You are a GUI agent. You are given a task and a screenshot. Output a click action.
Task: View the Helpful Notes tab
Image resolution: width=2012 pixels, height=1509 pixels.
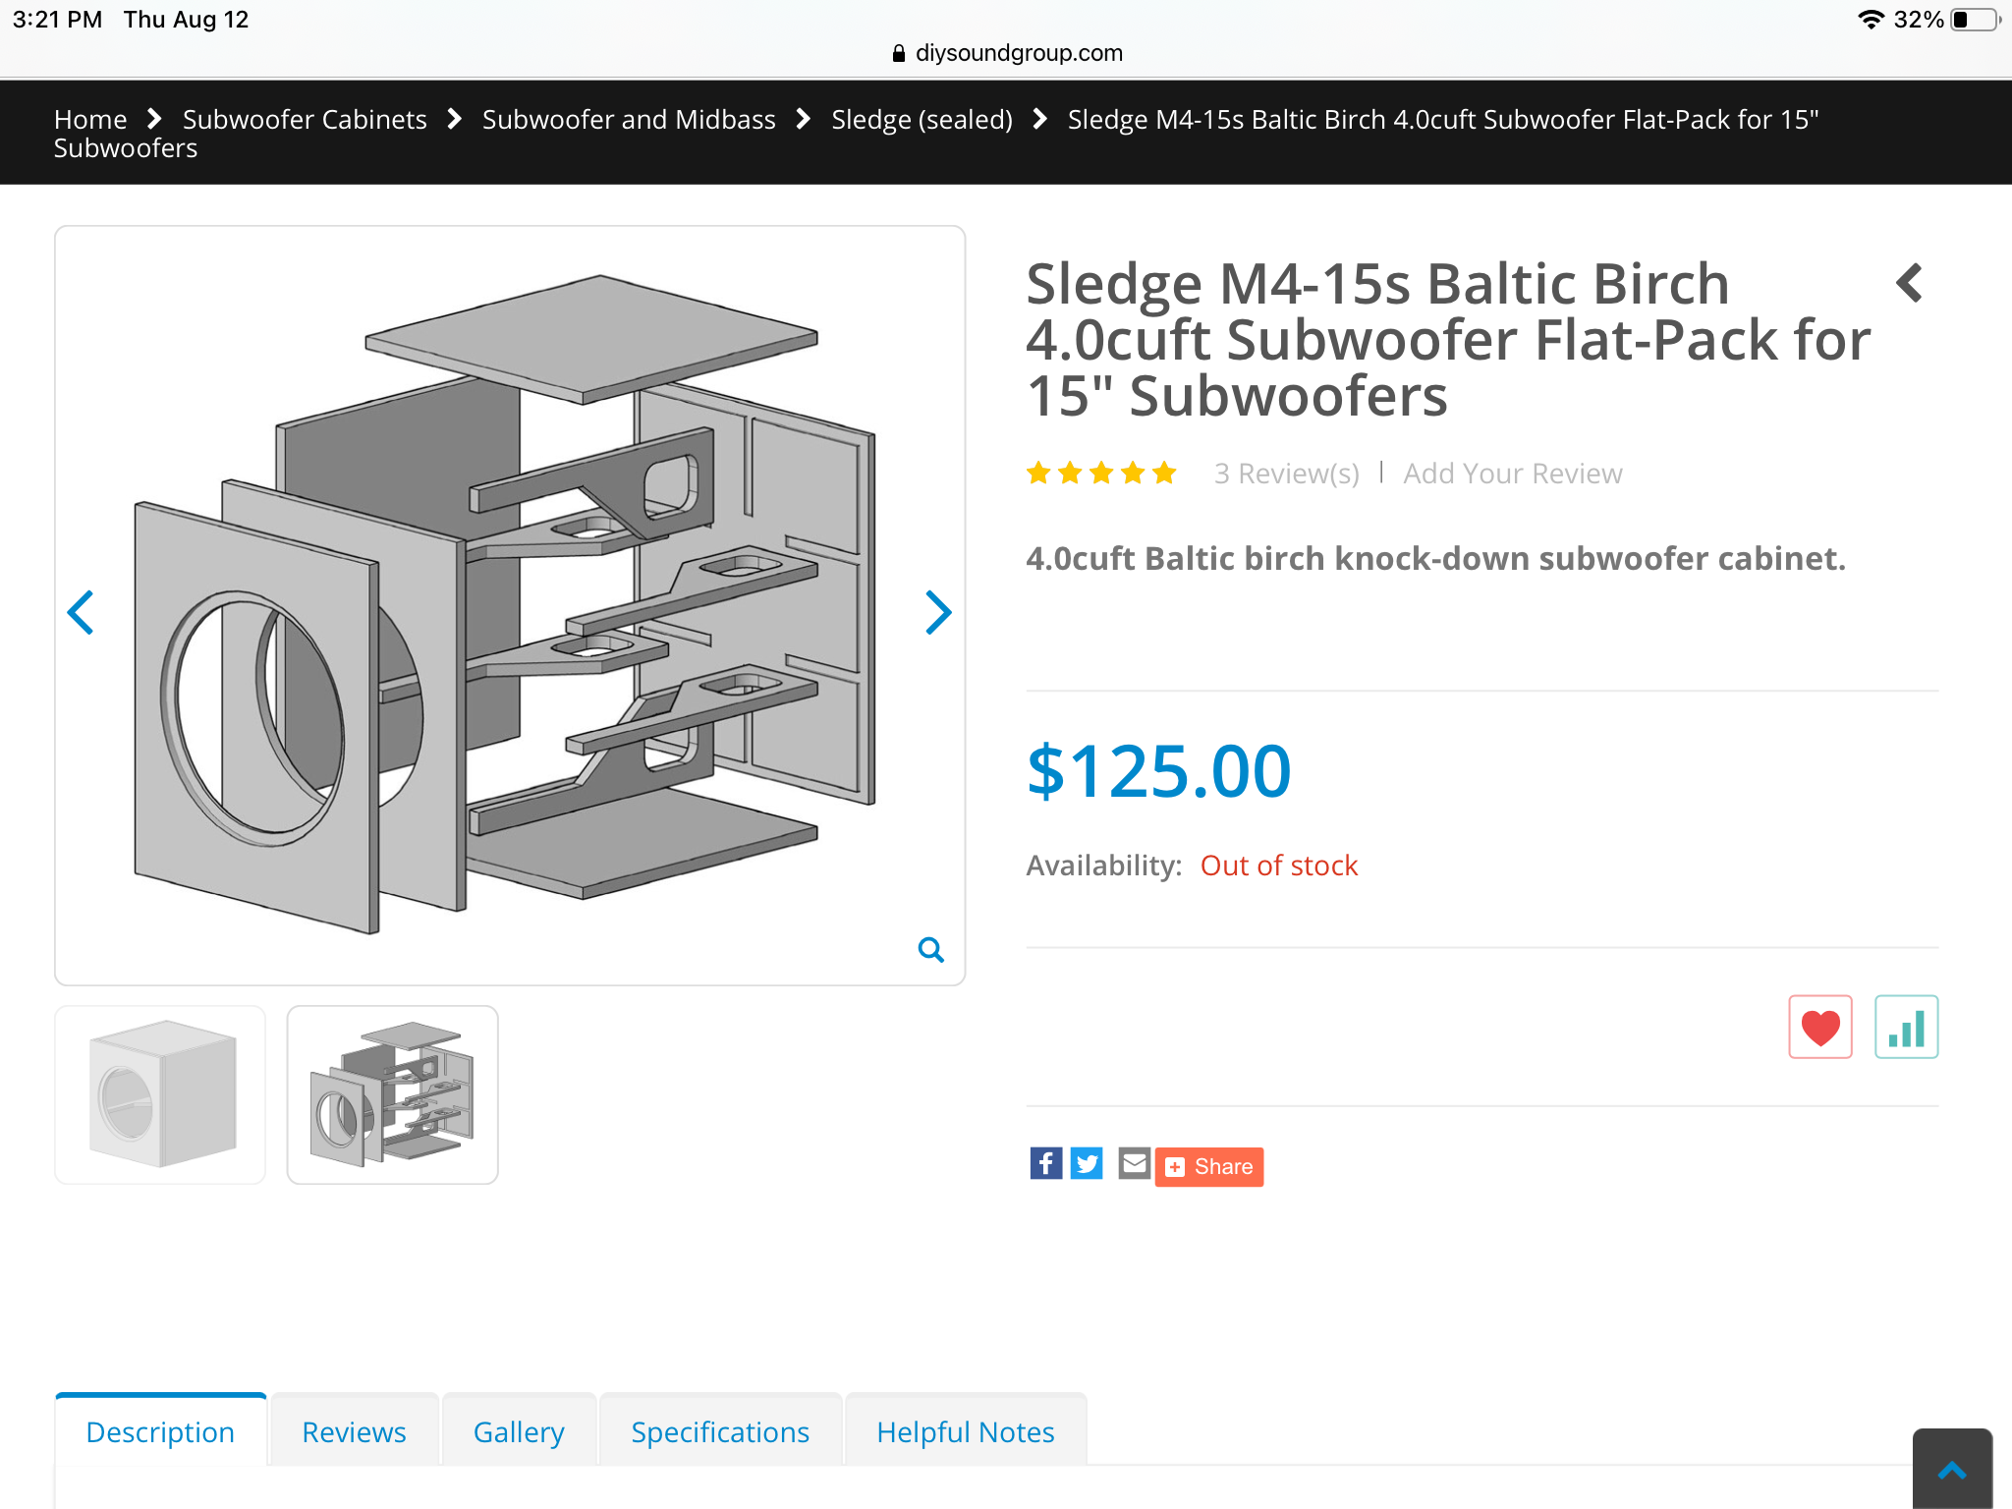coord(966,1431)
